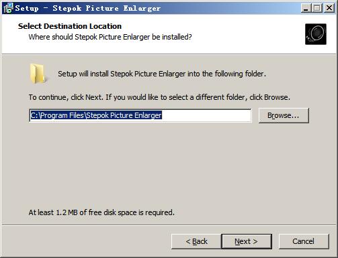Click the 'Where should Stepok Picture Enlarger be installed?' text
Viewport: 338px width, 258px height.
110,37
